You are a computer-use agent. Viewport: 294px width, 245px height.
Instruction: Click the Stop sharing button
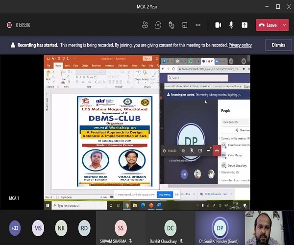pyautogui.click(x=165, y=195)
